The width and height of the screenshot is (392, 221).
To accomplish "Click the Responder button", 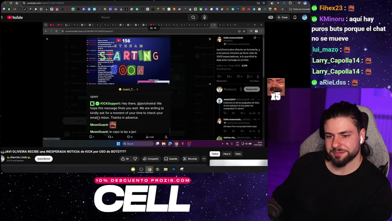I will click(251, 89).
